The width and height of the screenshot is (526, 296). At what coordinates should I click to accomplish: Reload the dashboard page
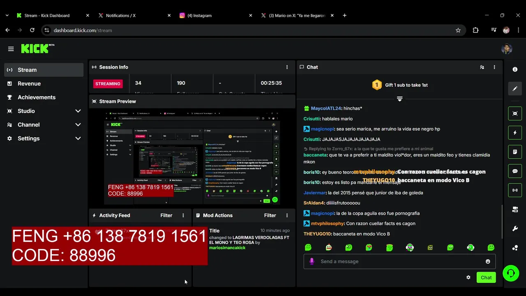[x=32, y=30]
